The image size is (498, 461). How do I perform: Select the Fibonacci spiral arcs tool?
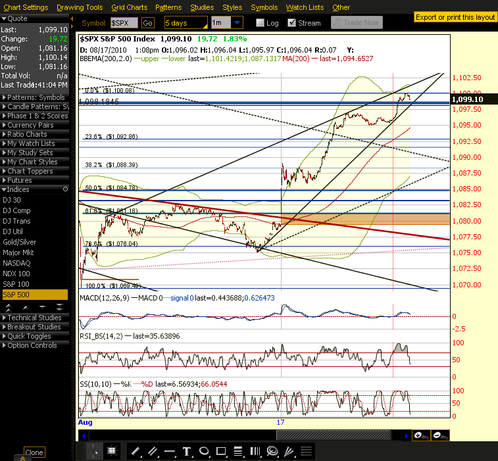click(x=272, y=452)
